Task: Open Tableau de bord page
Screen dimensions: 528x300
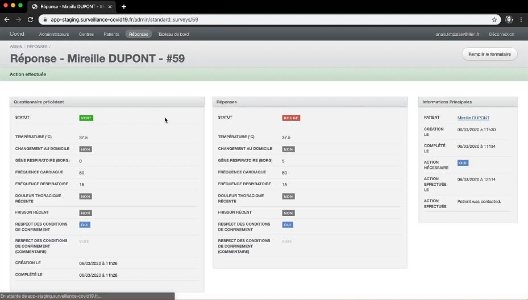Action: tap(173, 34)
